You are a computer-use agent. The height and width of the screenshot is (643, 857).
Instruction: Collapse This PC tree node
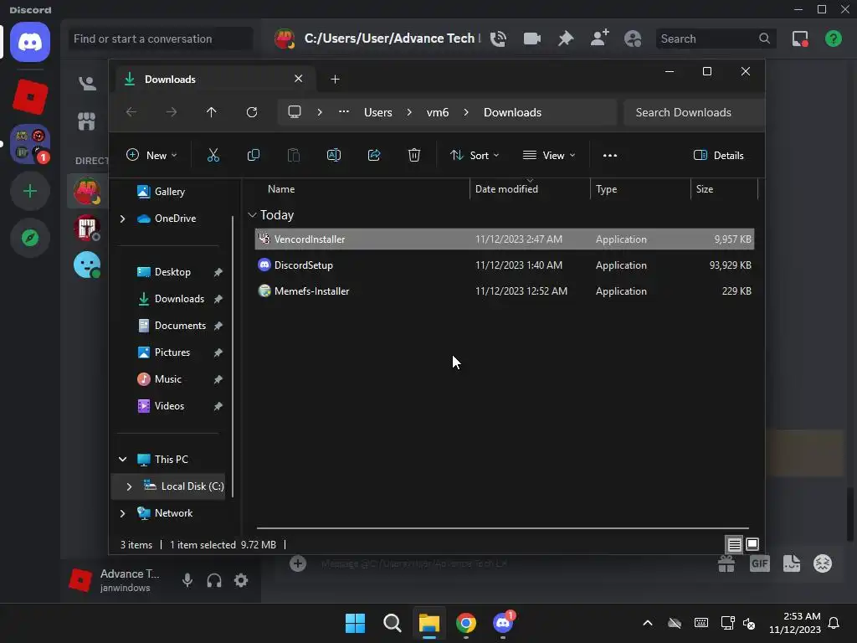[x=122, y=460]
